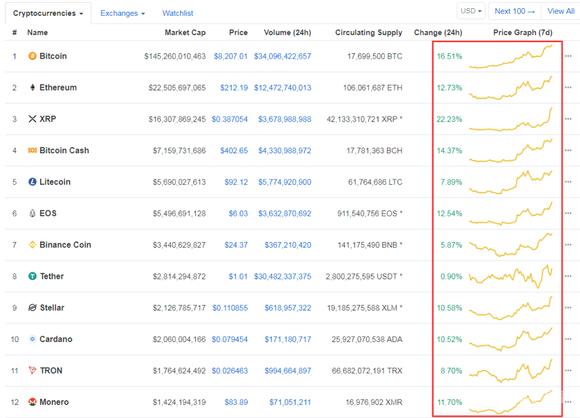Click Cardano supply 25,927,070,538 ADA
Screen dimensions: 580x418
point(367,339)
